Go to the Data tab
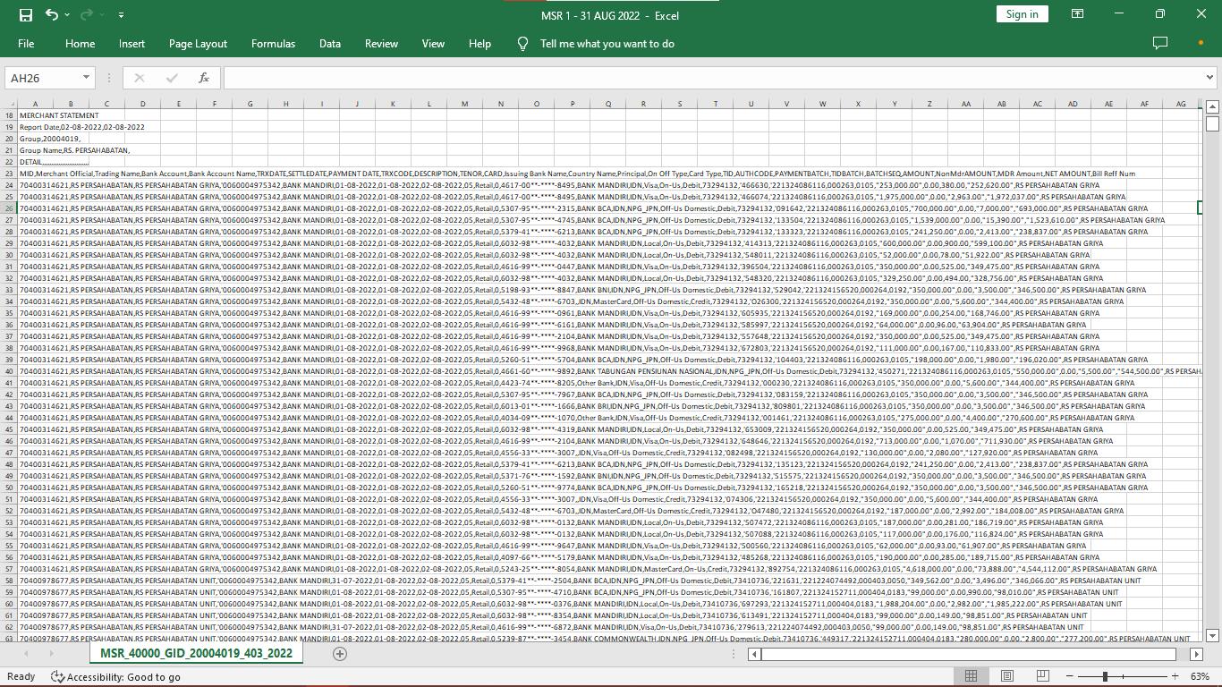1222x687 pixels. (330, 43)
